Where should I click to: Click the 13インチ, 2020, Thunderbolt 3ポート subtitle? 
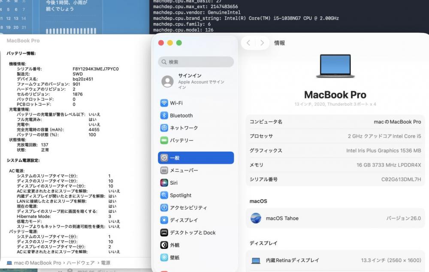click(x=335, y=104)
